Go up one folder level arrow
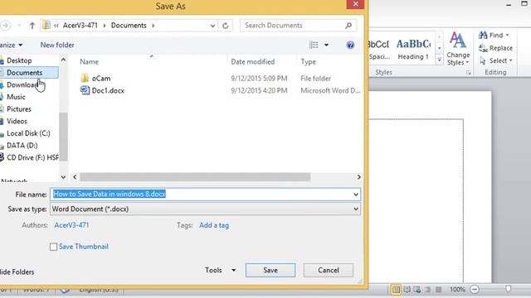 pos(32,26)
